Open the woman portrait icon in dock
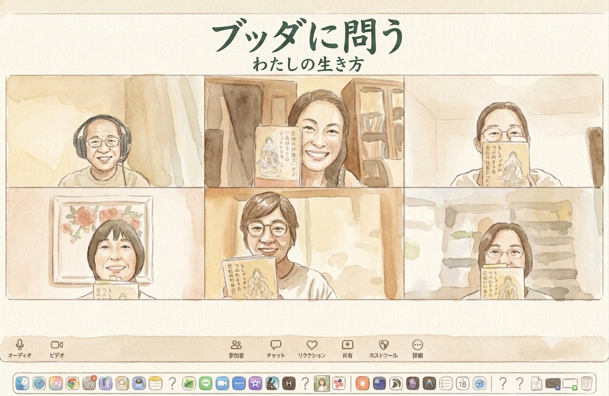This screenshot has width=609, height=396. click(322, 383)
